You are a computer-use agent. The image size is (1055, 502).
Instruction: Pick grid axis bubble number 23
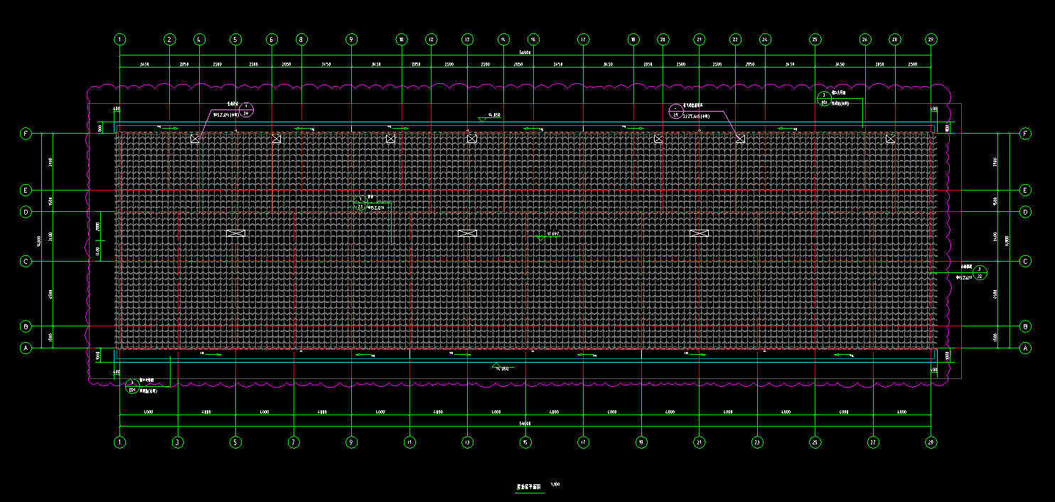point(757,442)
